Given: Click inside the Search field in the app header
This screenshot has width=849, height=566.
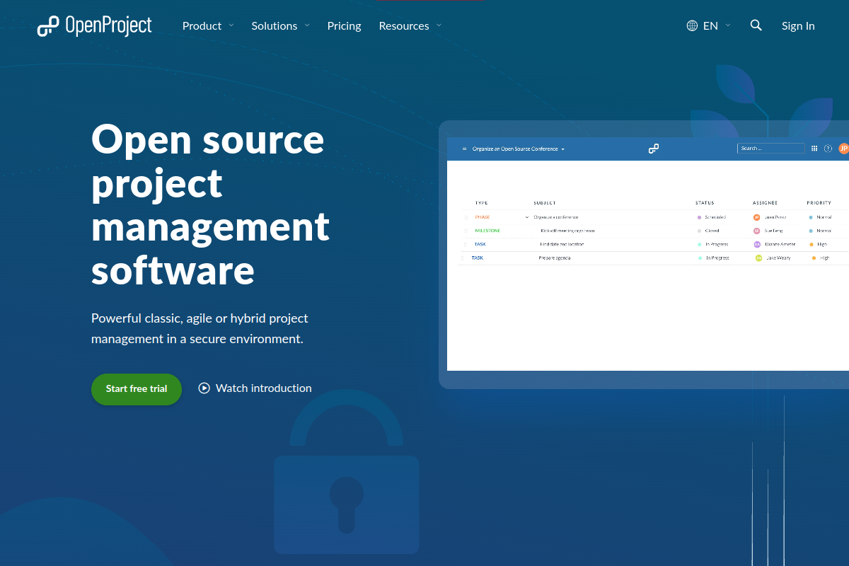Looking at the screenshot, I should coord(770,149).
